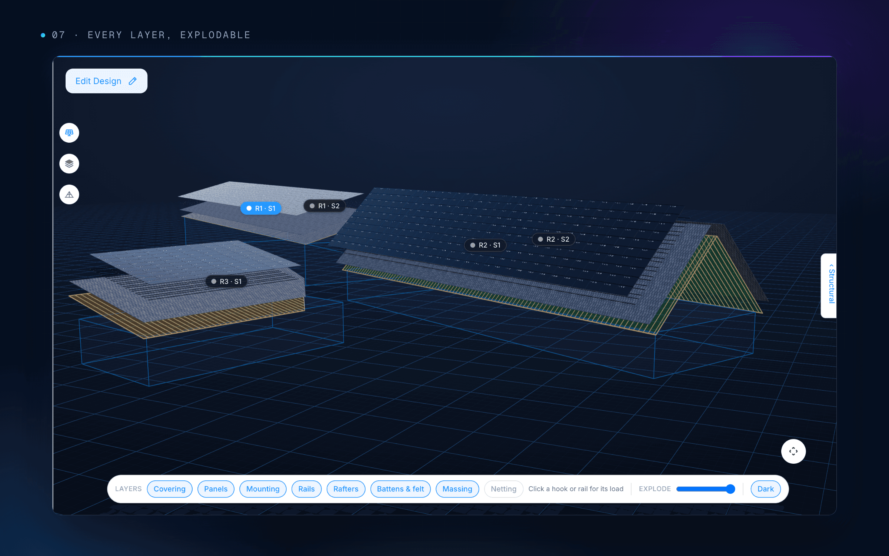Toggle the Panels layer
The width and height of the screenshot is (889, 556).
click(x=216, y=489)
